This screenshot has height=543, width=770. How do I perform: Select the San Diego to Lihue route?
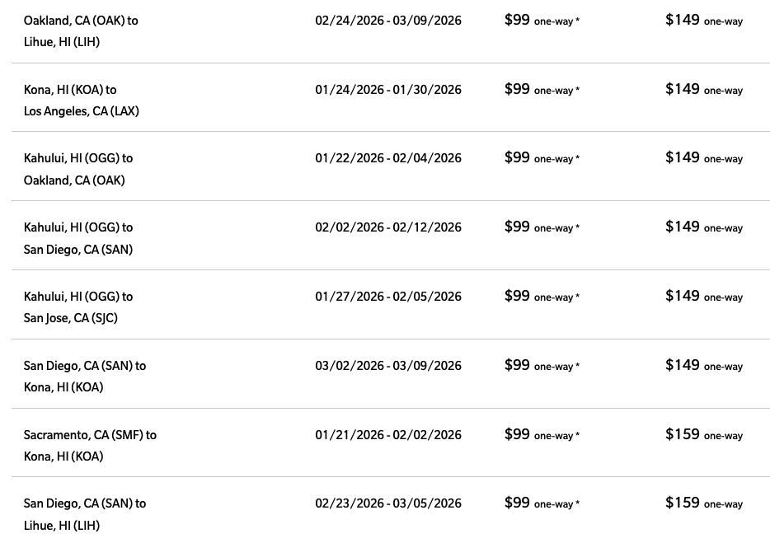click(84, 514)
